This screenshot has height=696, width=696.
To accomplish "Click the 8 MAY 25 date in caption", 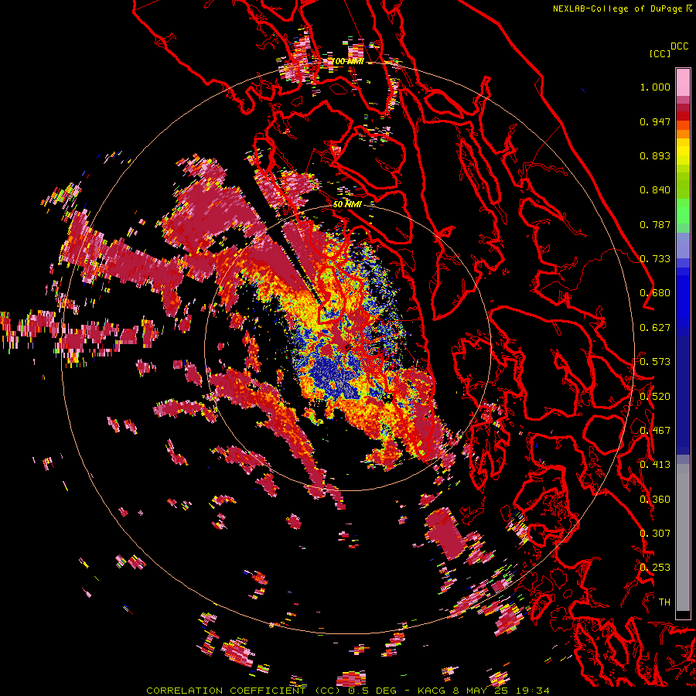I will pyautogui.click(x=482, y=691).
